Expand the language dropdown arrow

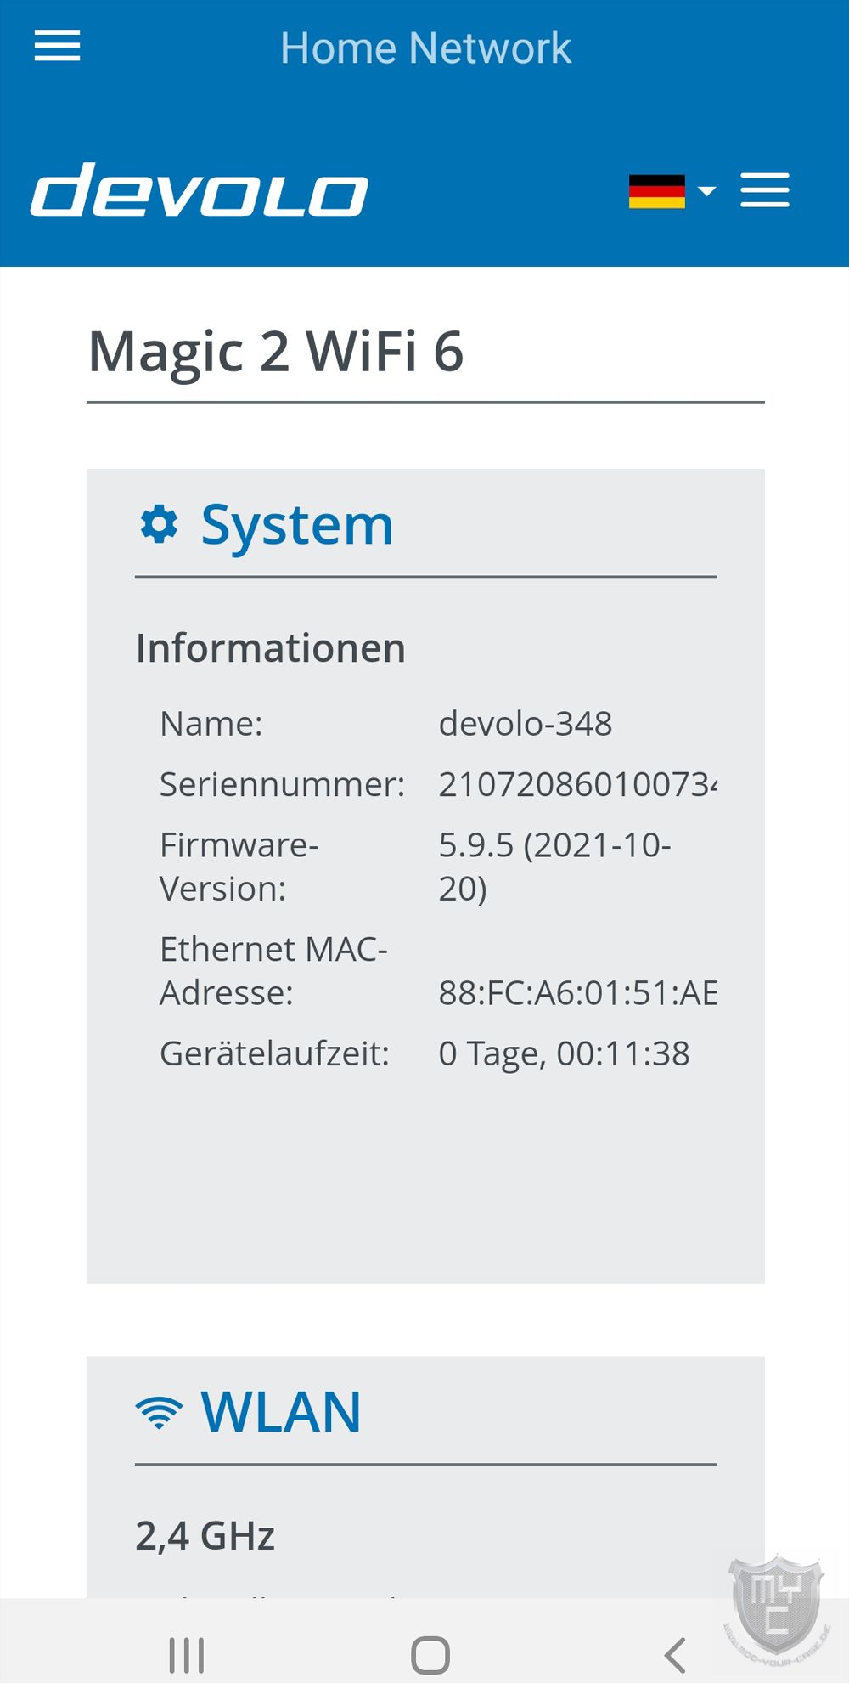(706, 191)
